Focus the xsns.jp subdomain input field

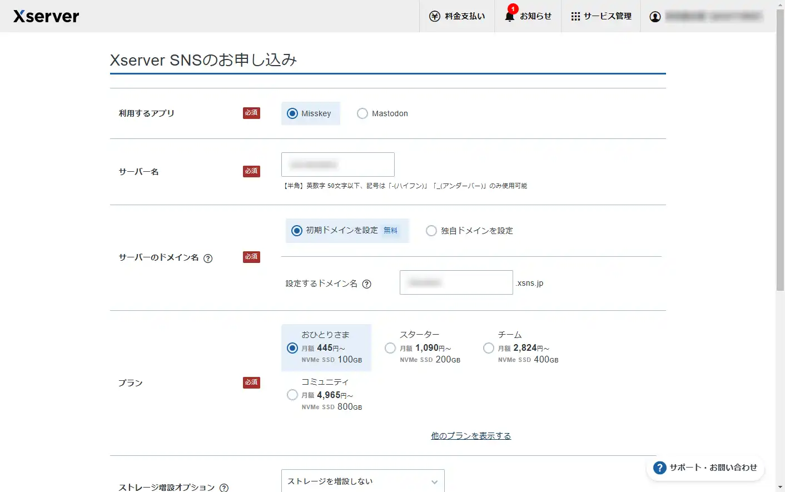(456, 282)
